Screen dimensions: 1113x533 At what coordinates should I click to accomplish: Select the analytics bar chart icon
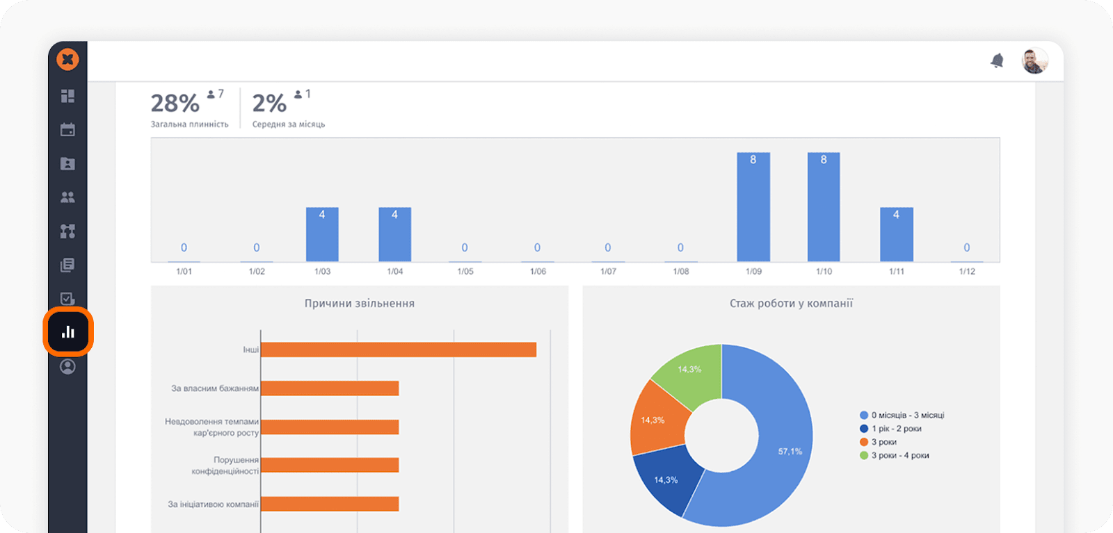[68, 332]
